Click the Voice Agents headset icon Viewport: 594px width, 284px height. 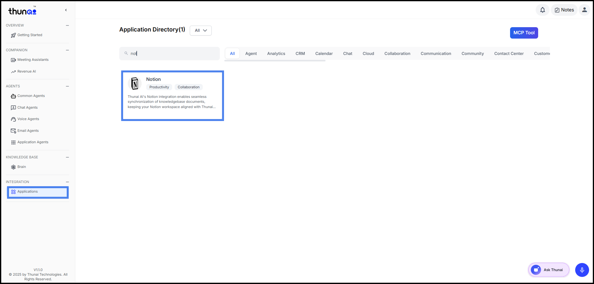pyautogui.click(x=13, y=119)
